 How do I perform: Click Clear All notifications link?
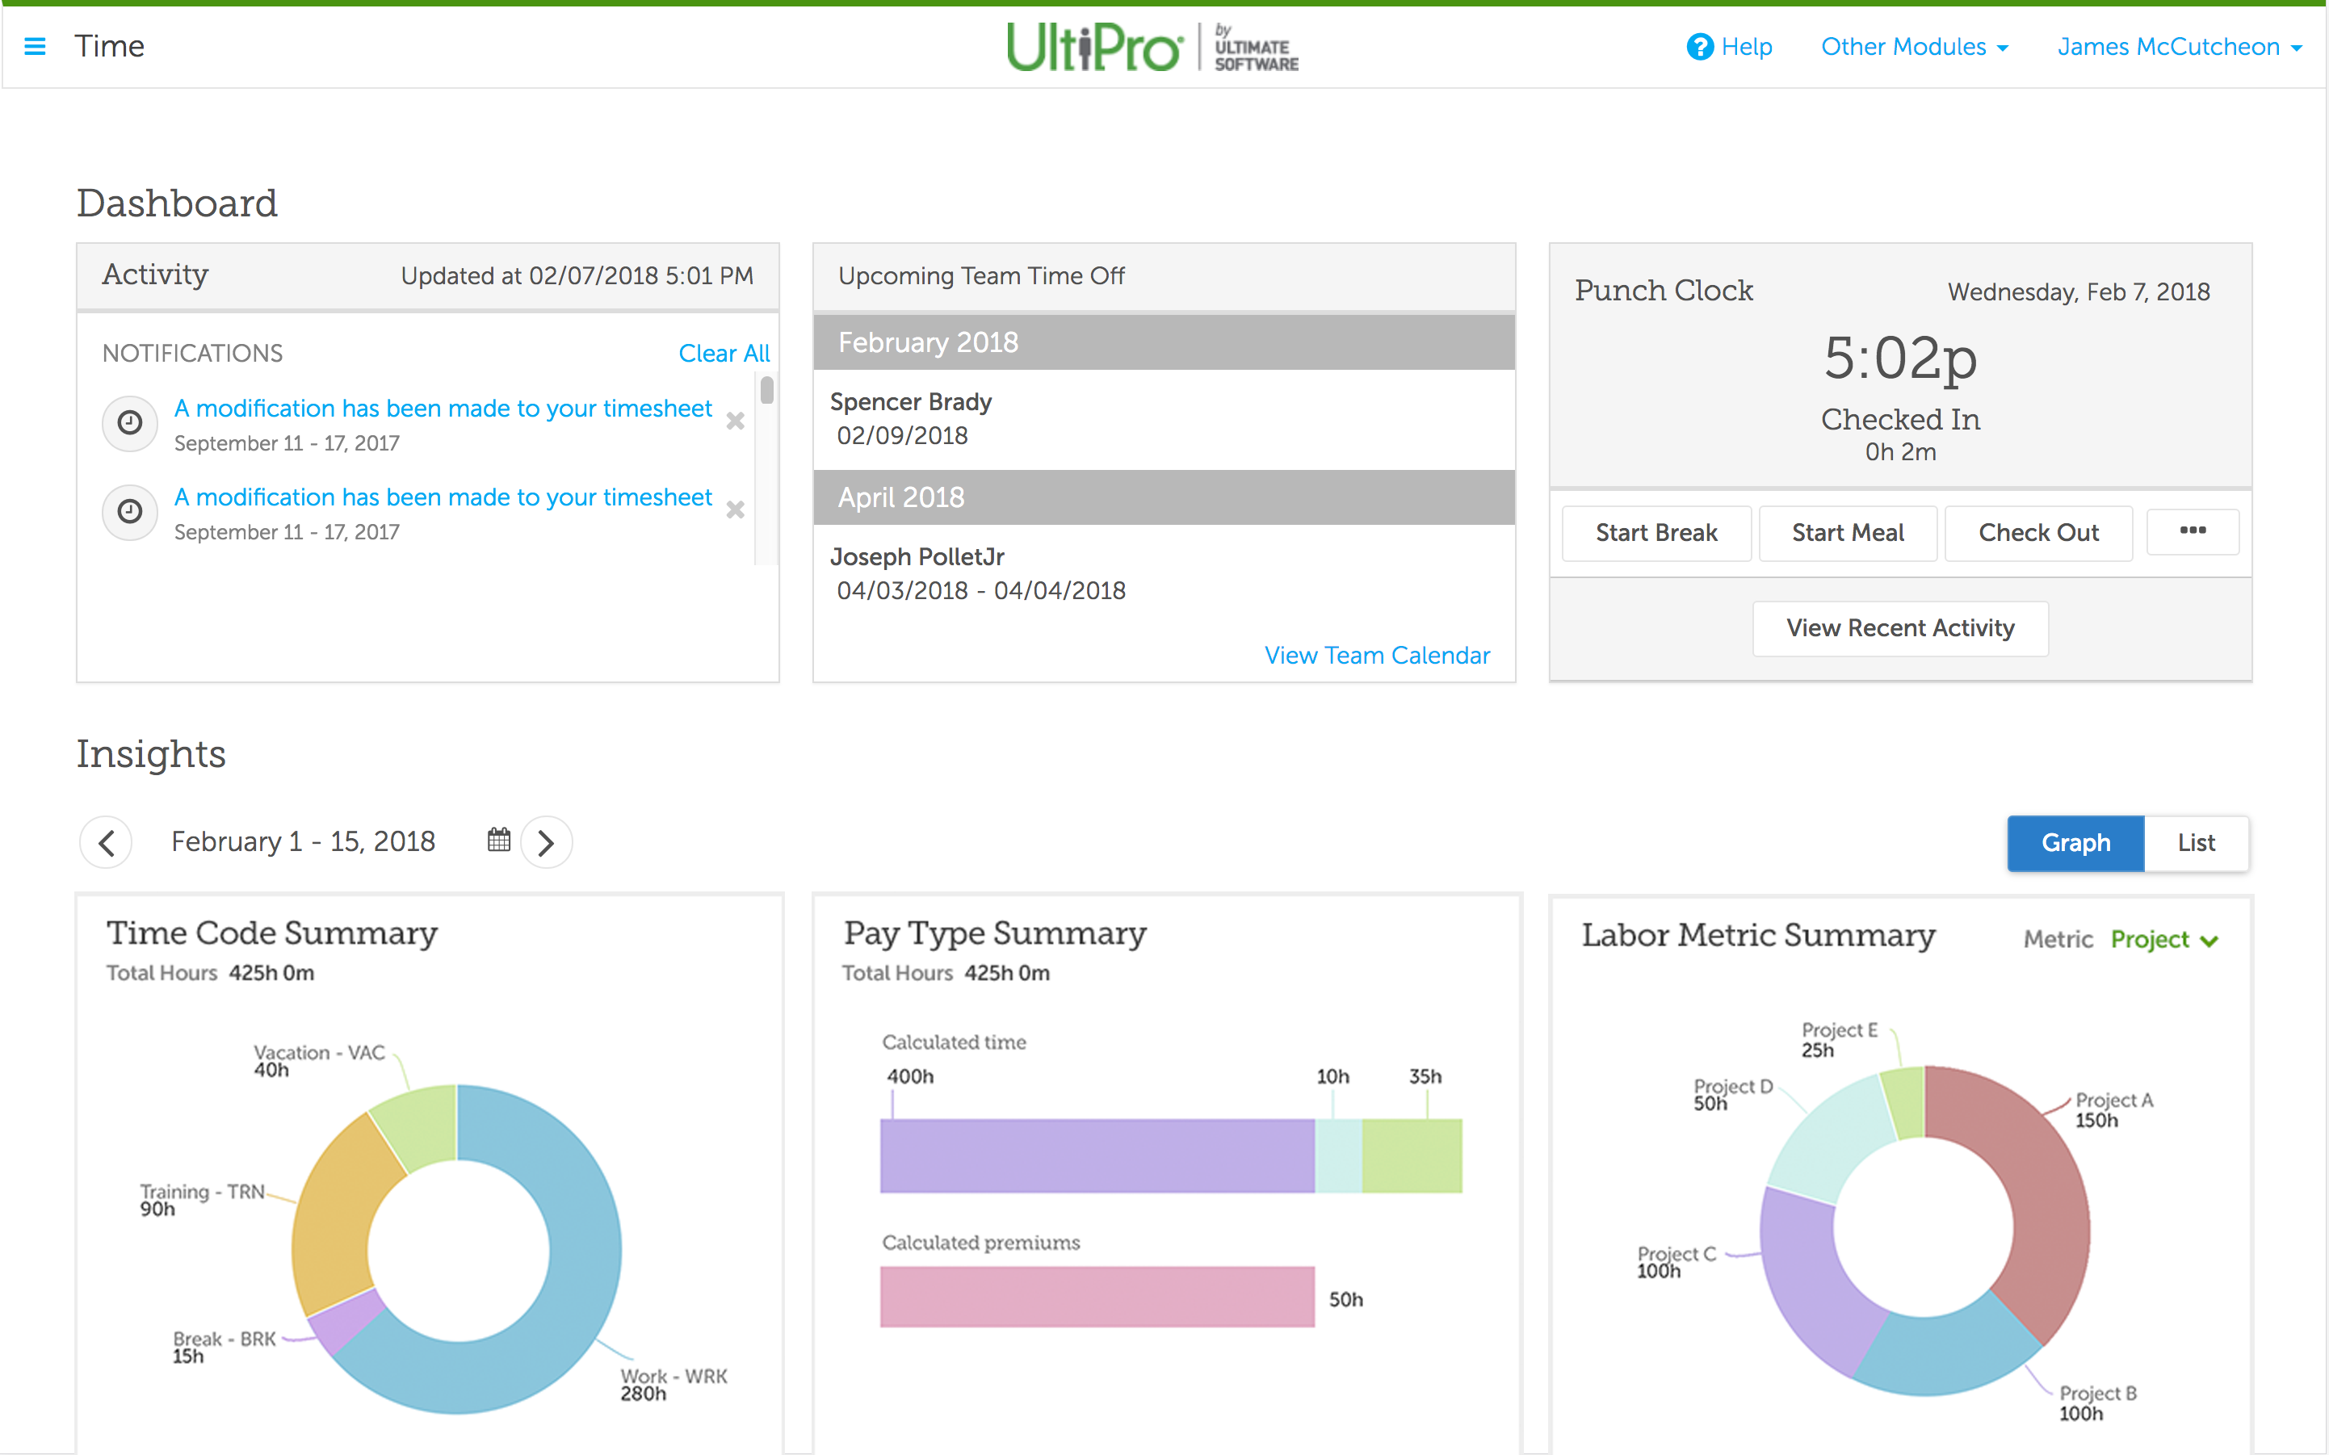pos(724,353)
